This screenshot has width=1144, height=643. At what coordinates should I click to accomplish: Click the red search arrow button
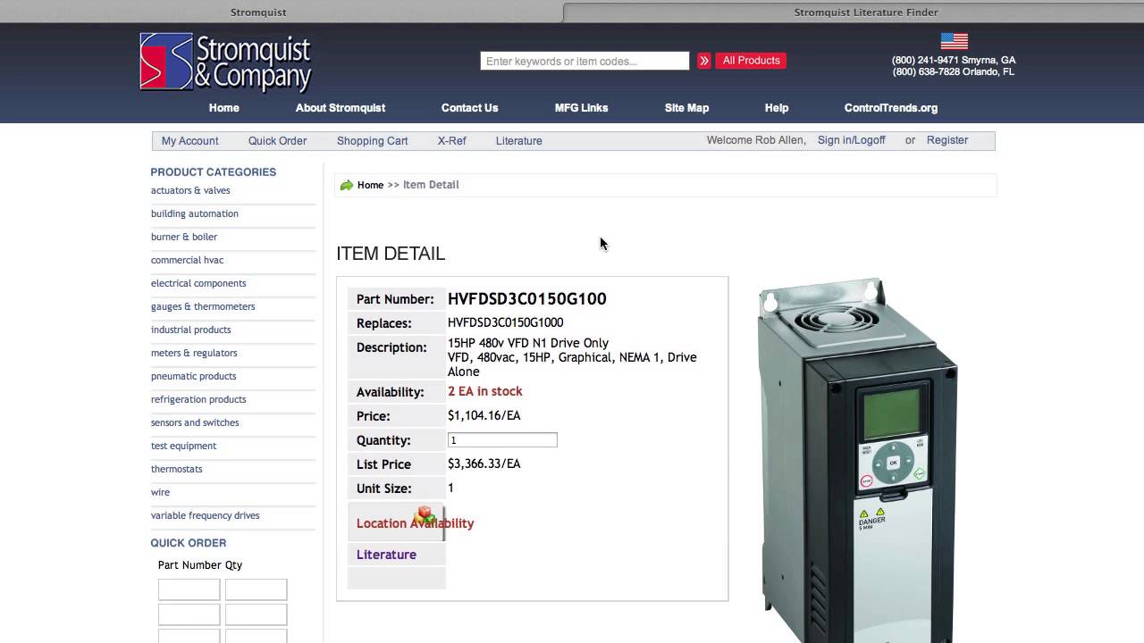click(x=704, y=61)
